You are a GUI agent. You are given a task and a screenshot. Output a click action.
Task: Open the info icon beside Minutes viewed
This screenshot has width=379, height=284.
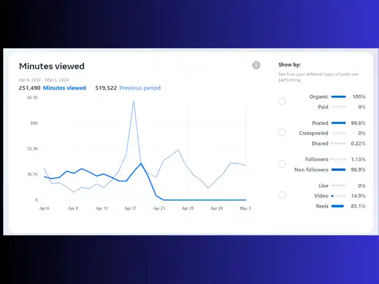pyautogui.click(x=256, y=65)
